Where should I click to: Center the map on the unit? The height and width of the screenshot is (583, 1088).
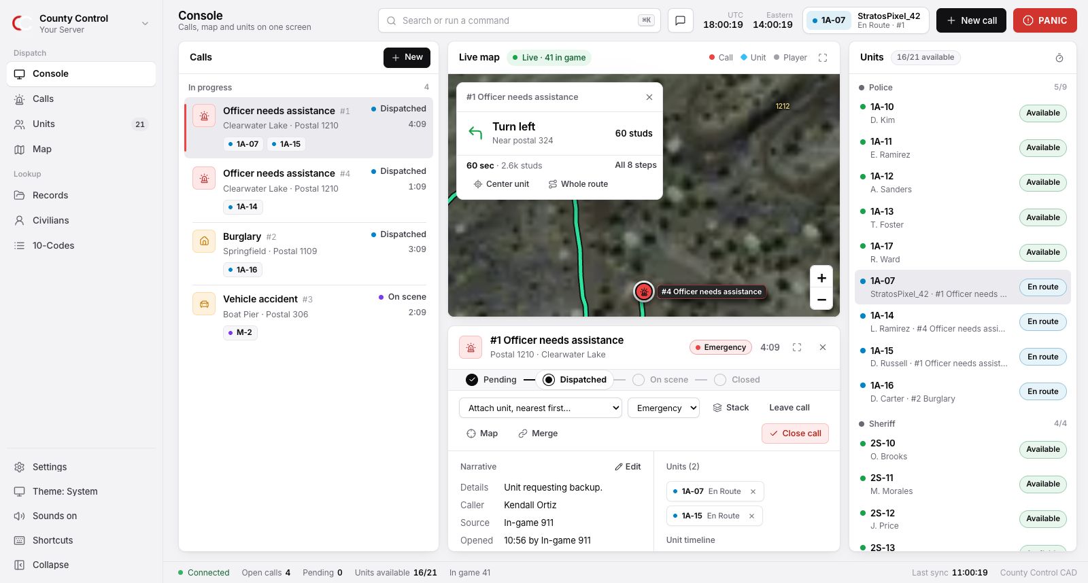(x=501, y=184)
